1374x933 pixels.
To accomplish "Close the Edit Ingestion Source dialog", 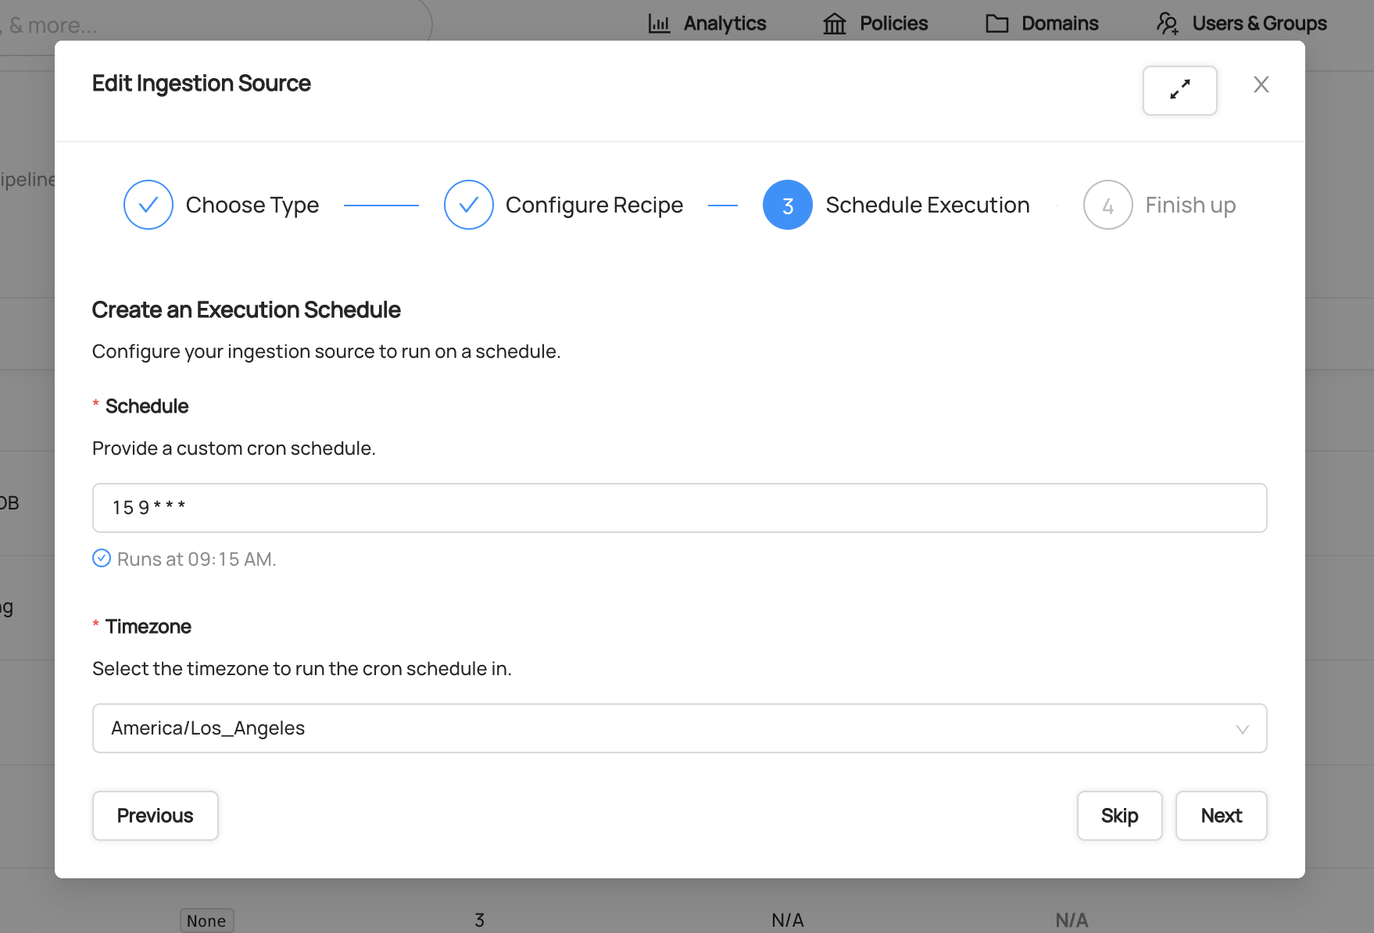I will [x=1261, y=84].
